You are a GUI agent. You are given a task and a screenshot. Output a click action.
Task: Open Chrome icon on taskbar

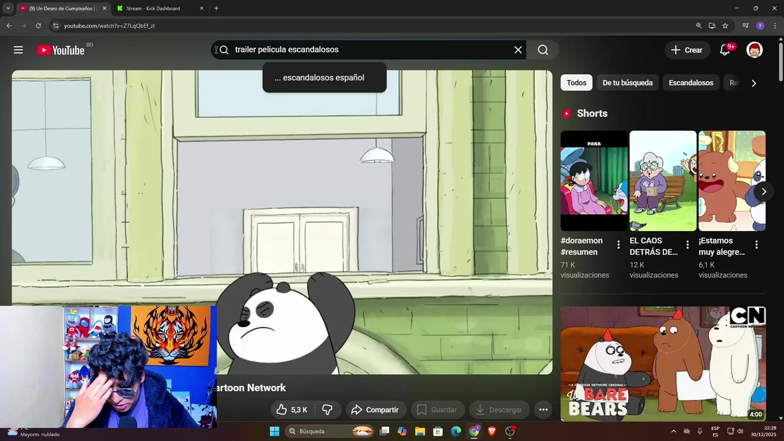474,431
